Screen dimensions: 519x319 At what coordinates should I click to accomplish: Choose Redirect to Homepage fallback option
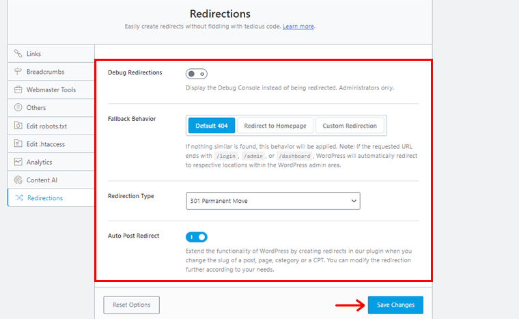[276, 126]
